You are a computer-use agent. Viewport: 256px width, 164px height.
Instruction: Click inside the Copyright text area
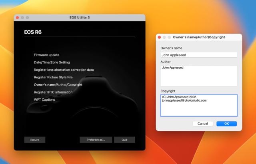[199, 106]
